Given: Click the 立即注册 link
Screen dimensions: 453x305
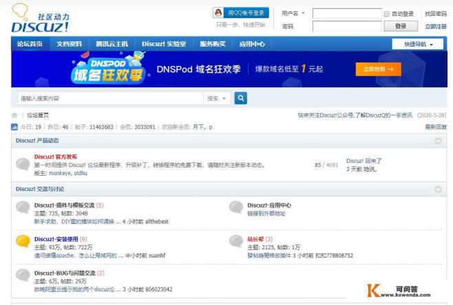Looking at the screenshot, I should pyautogui.click(x=436, y=27).
